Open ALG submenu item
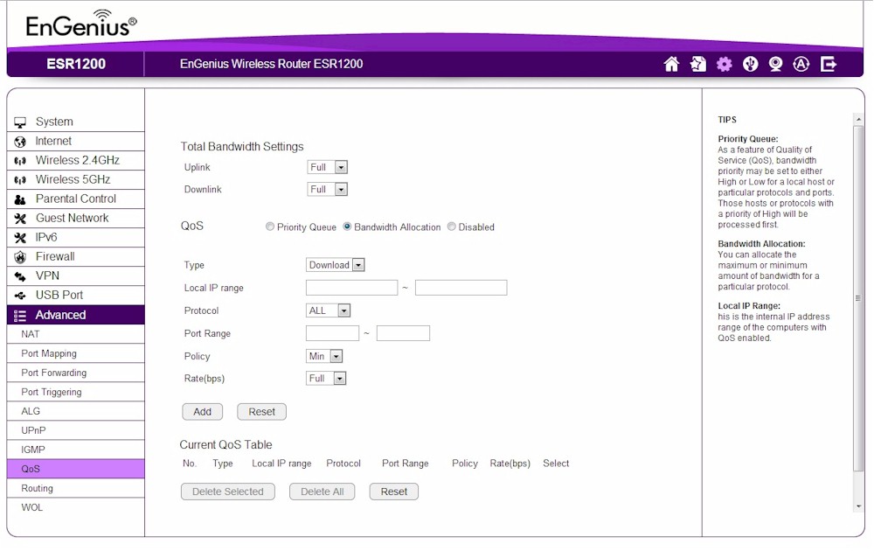 [76, 411]
